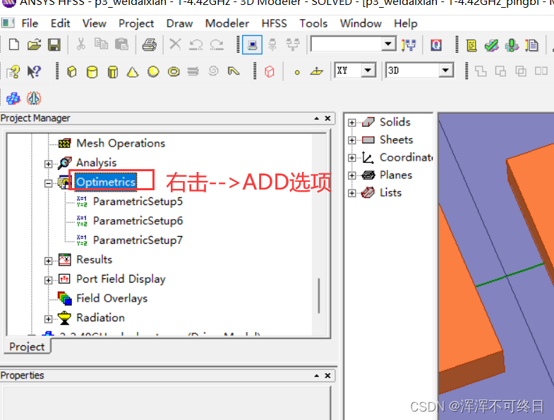554x420 pixels.
Task: Open the Project menu
Action: pos(136,23)
